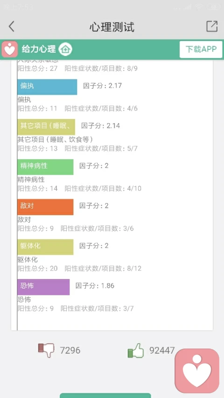Screen dimensions: 224x398
Task: Open the home icon beside 给力心理
Action: [x=65, y=49]
